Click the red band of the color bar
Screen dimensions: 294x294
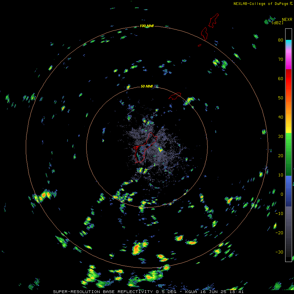click(288, 79)
